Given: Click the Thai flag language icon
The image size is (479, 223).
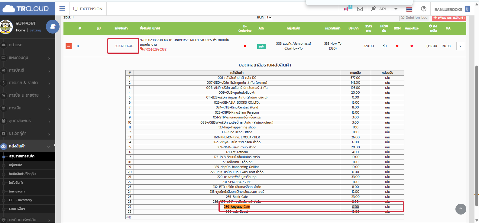Looking at the screenshot, I should [409, 9].
